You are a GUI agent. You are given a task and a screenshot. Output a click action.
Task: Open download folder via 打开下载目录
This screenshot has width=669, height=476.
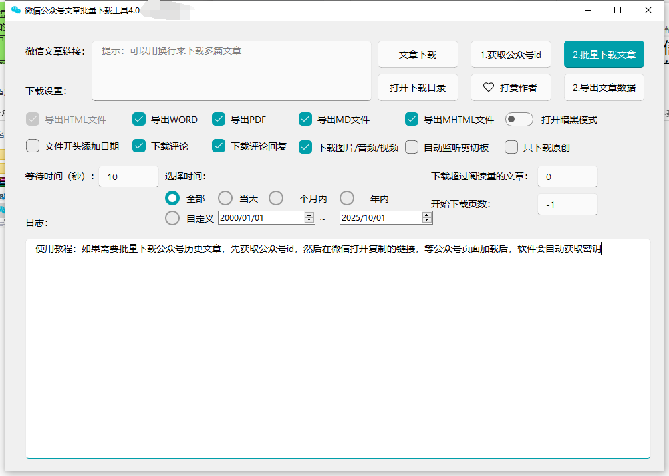[x=418, y=87]
